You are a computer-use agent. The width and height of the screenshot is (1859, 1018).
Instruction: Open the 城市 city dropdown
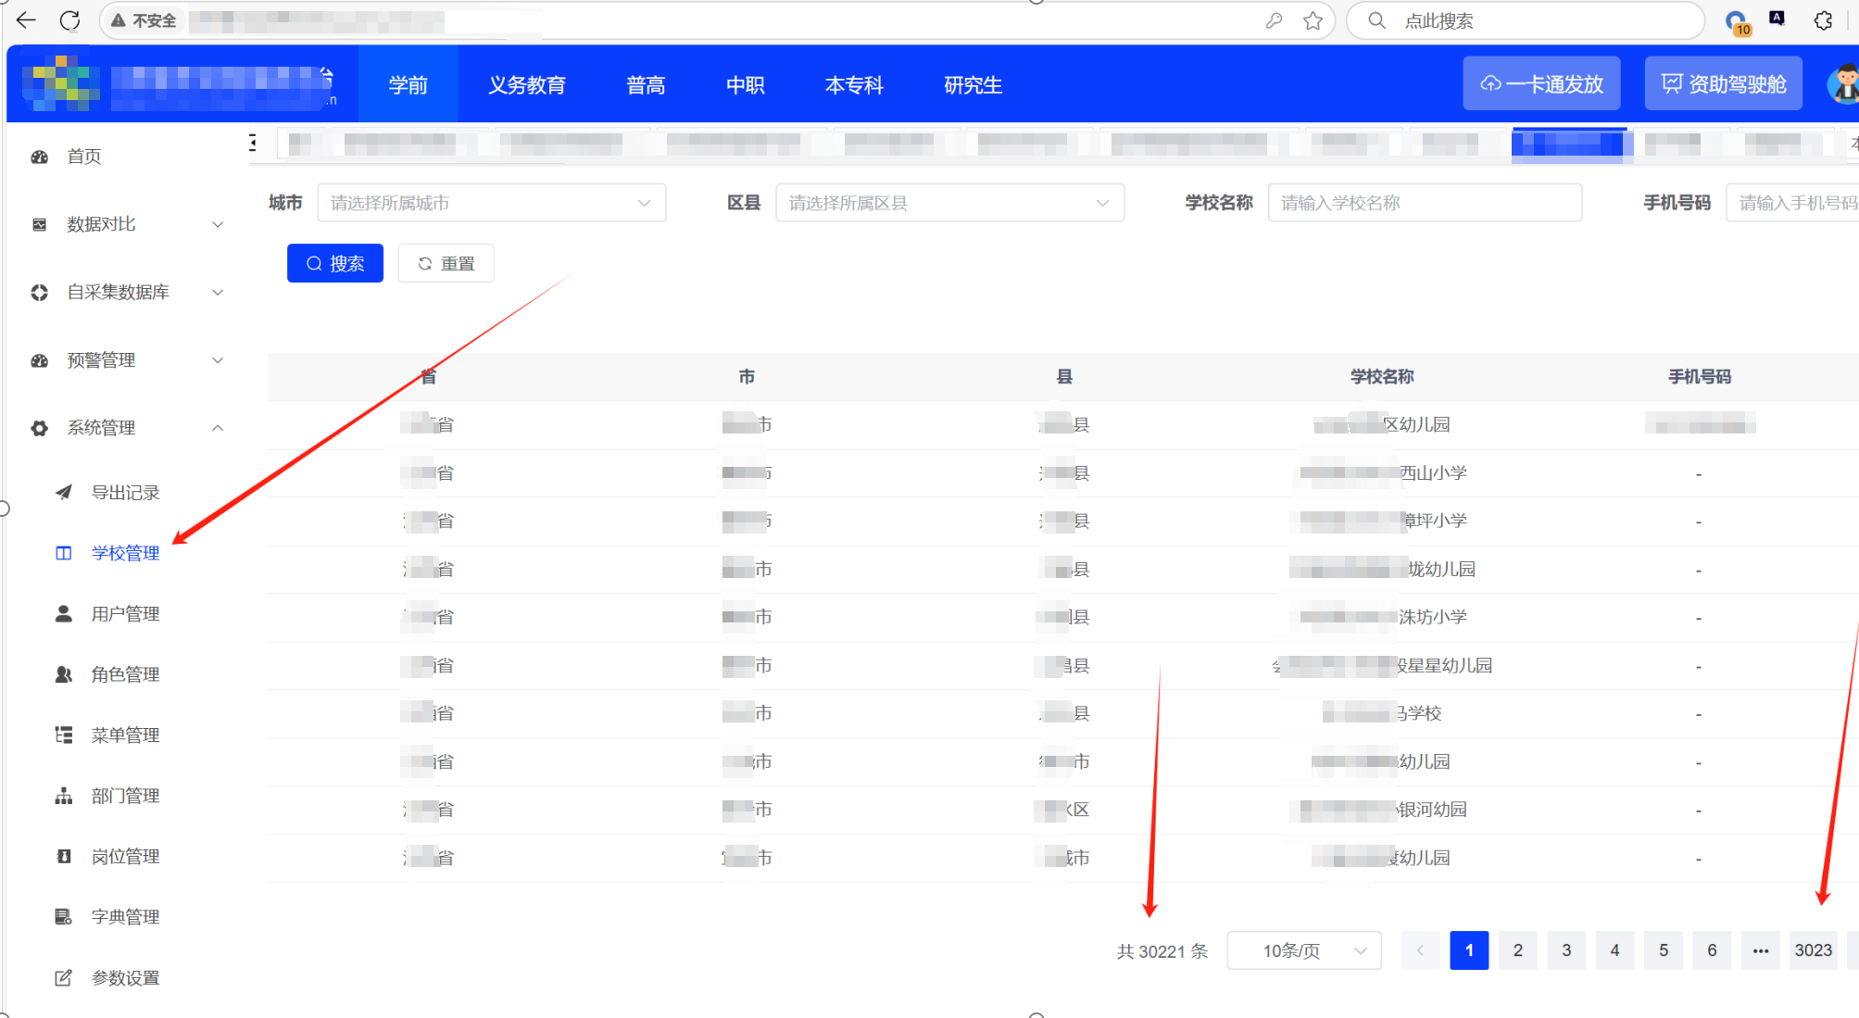coord(491,203)
